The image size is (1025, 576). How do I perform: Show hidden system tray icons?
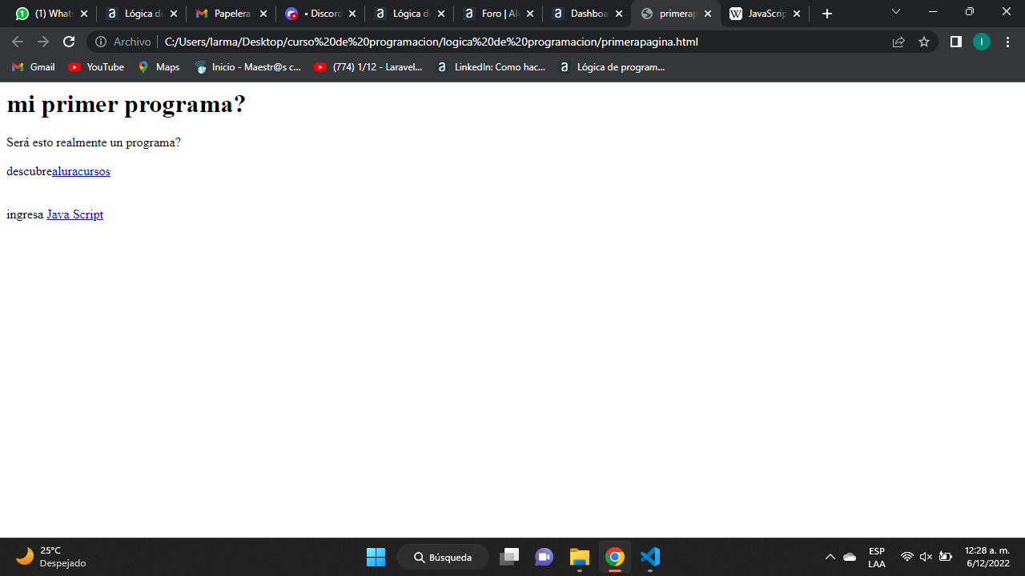coord(830,557)
